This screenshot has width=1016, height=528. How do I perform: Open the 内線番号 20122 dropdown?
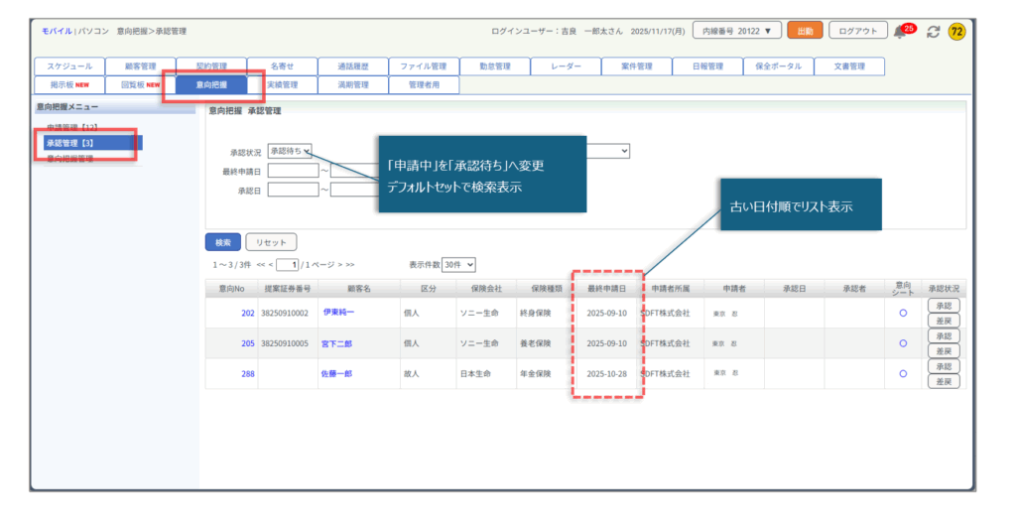click(737, 32)
